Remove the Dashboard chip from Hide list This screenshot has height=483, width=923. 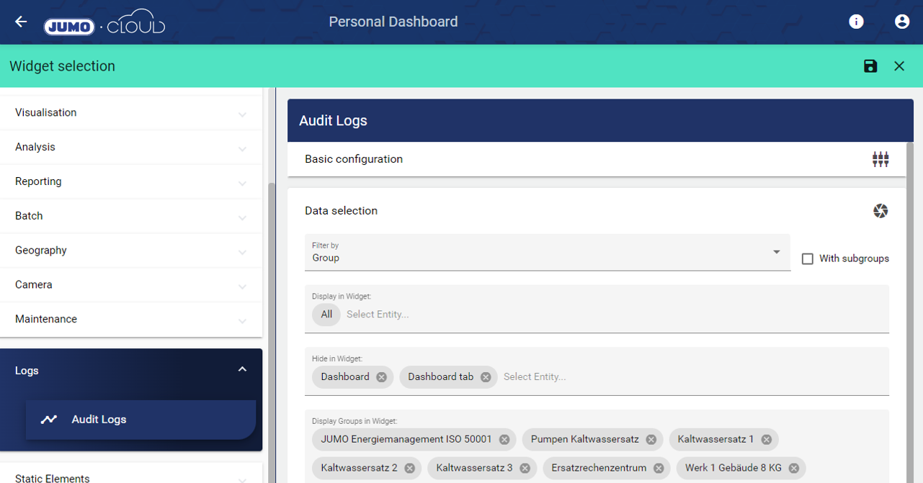tap(381, 377)
